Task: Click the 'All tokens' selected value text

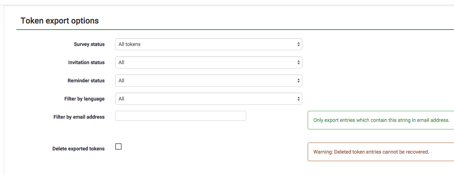Action: 130,45
